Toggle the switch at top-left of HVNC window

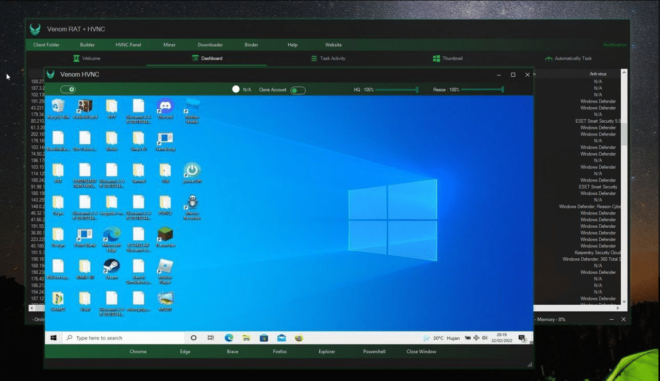(68, 89)
